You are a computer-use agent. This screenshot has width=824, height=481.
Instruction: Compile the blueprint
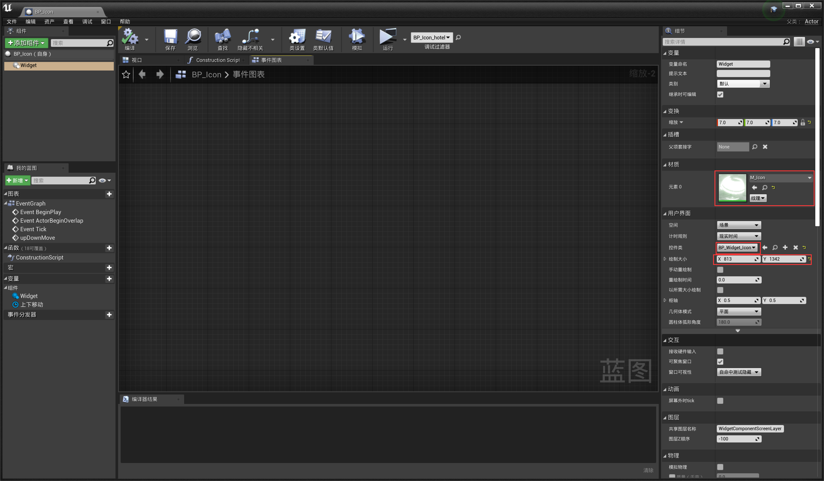130,39
